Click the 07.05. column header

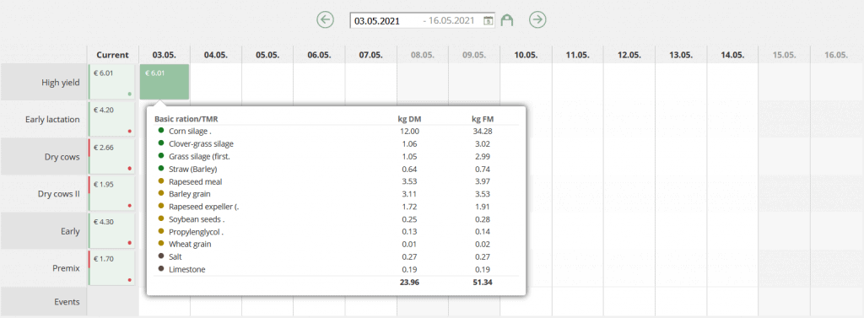click(x=371, y=55)
